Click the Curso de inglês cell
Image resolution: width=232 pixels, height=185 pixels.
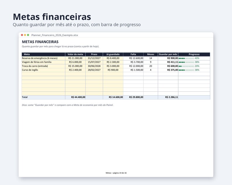(43, 70)
